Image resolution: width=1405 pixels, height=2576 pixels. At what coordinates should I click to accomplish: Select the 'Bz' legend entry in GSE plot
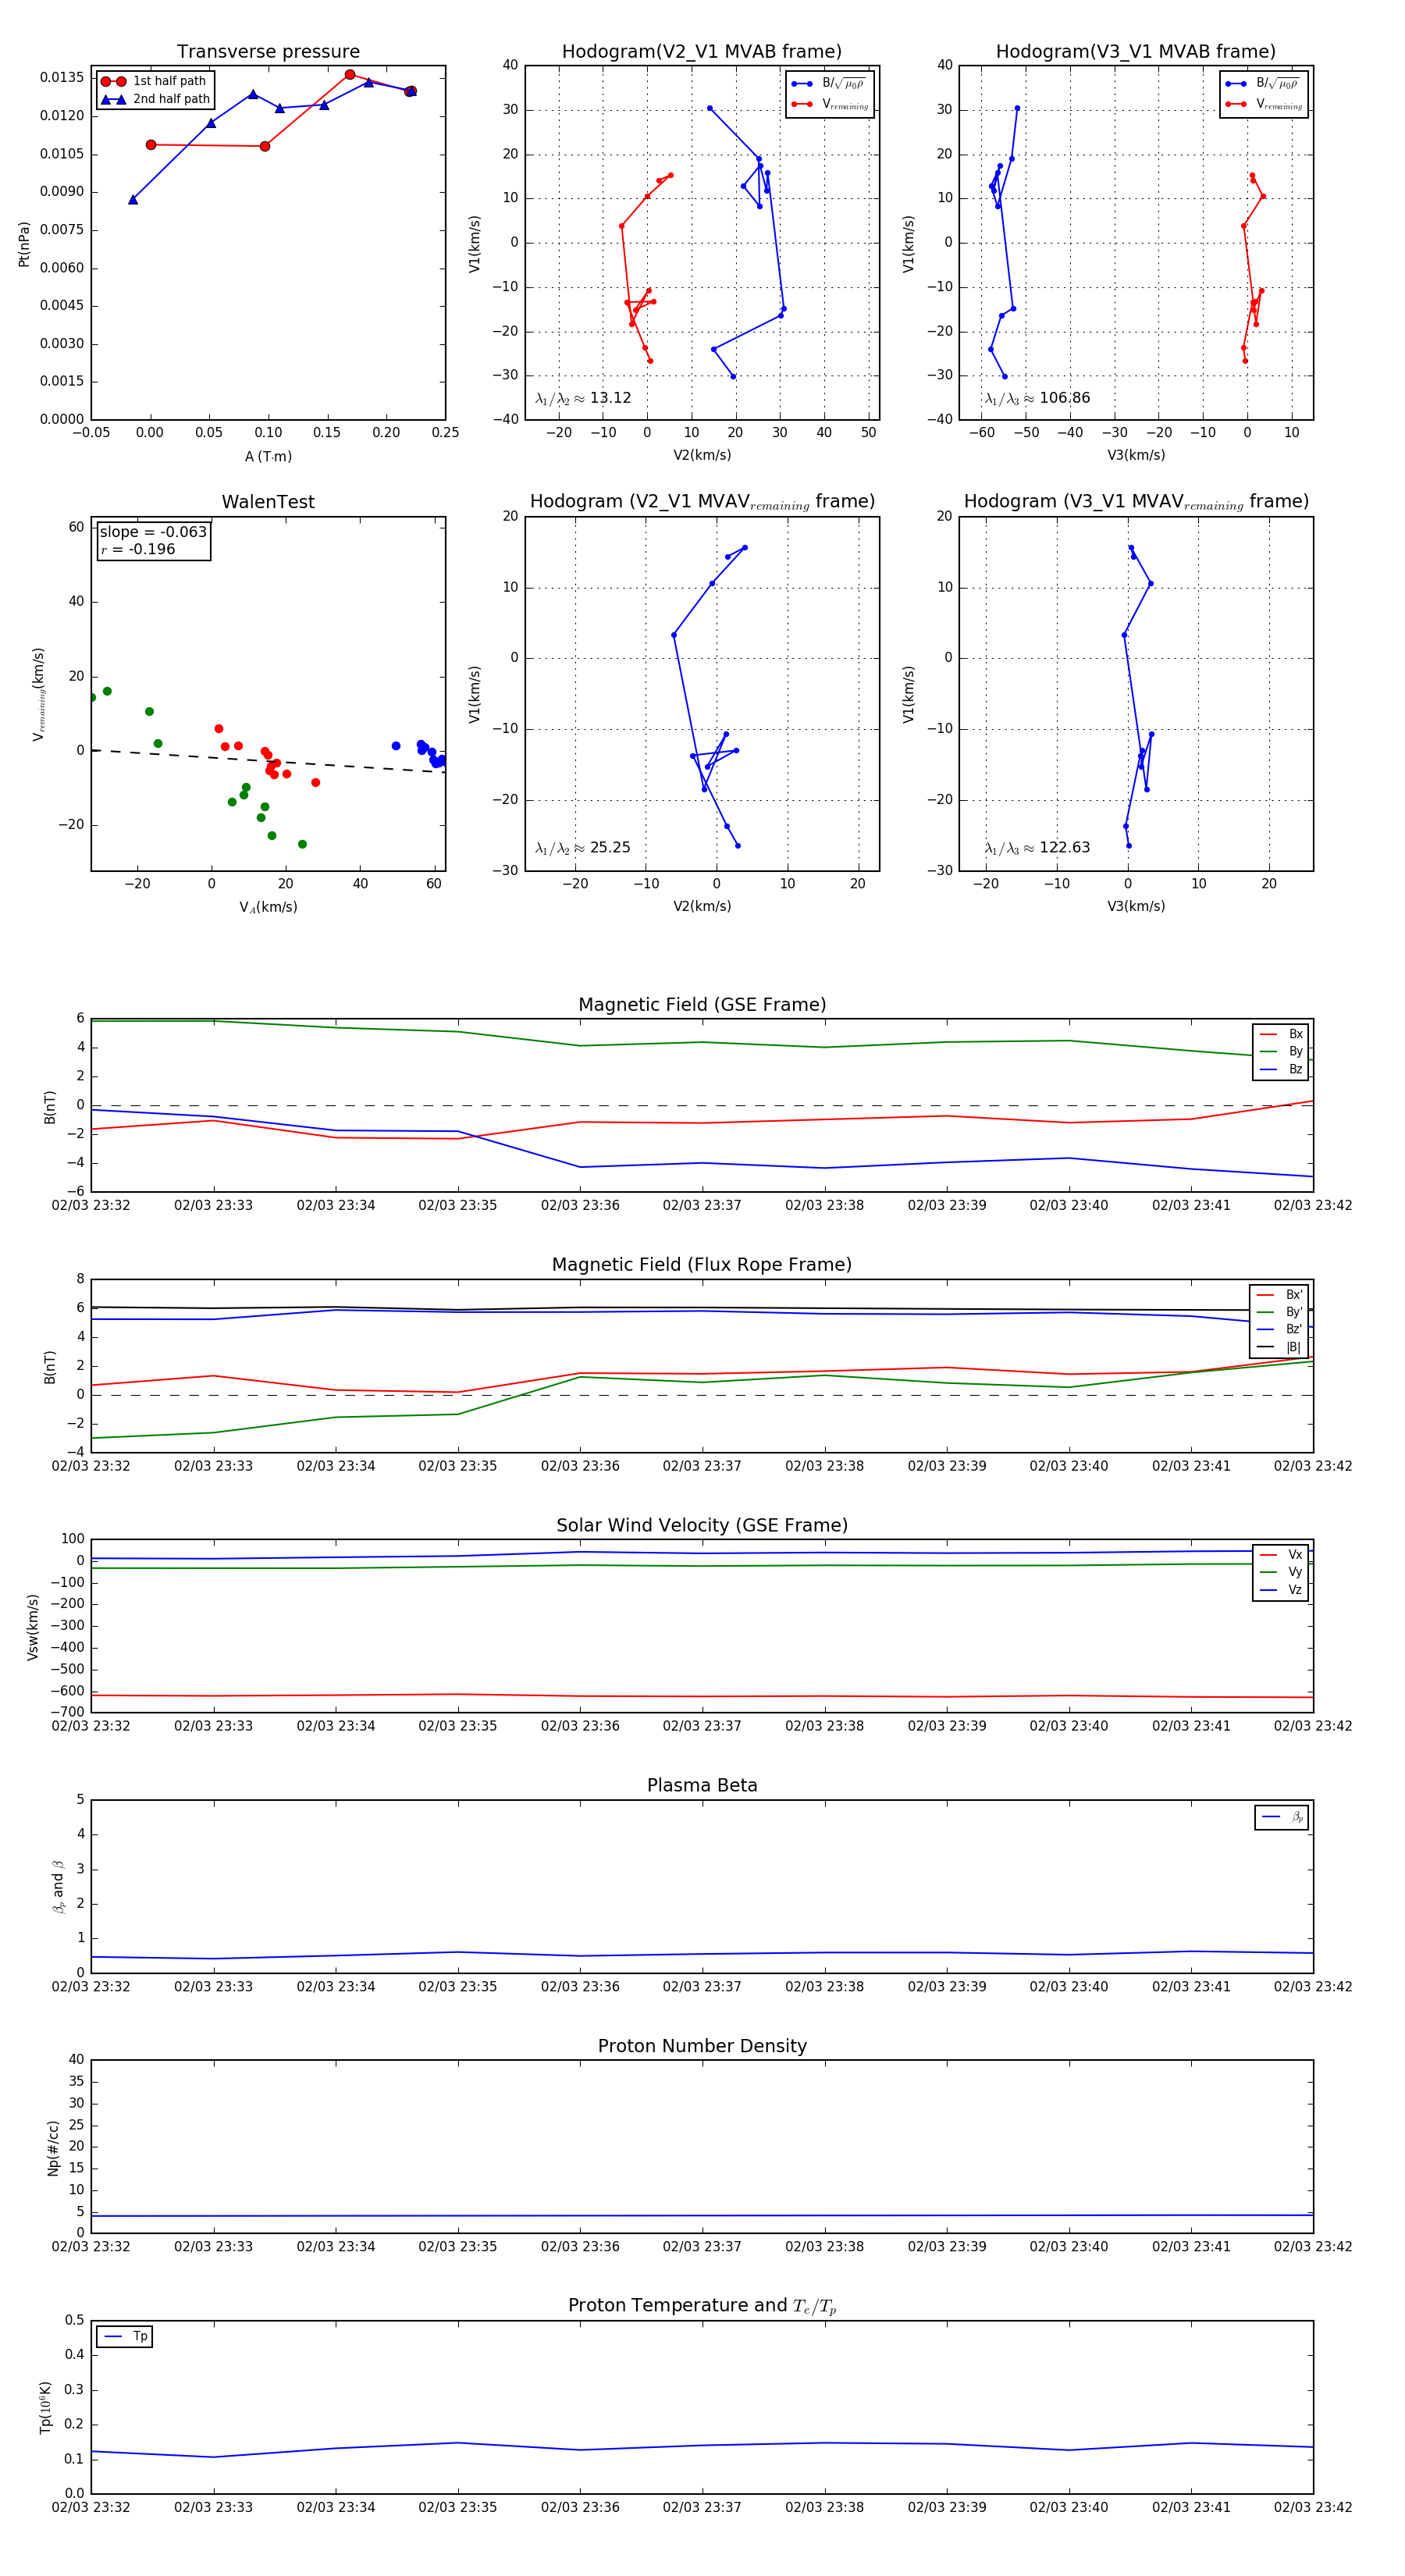(1281, 1069)
